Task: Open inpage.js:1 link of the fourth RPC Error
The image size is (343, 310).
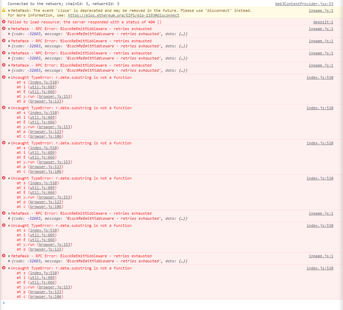Action: click(x=321, y=65)
